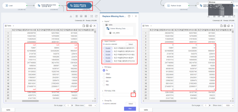This screenshot has width=238, height=112.
Task: Go to previous page in right table
Action: point(202,106)
